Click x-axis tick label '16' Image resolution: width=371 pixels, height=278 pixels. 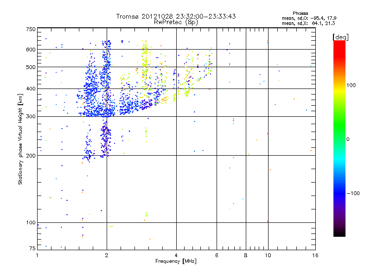[x=315, y=255]
